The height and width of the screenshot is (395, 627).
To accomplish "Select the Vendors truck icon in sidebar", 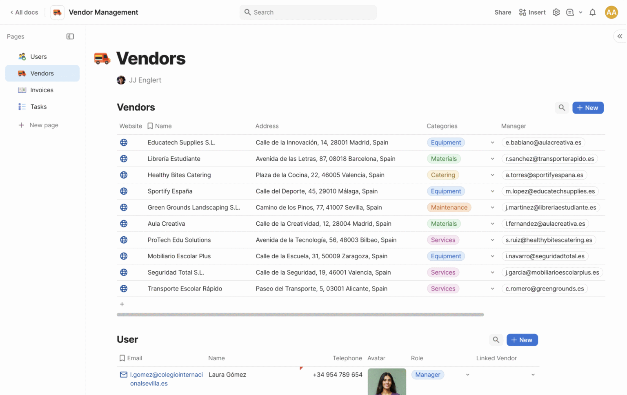I will pyautogui.click(x=21, y=73).
